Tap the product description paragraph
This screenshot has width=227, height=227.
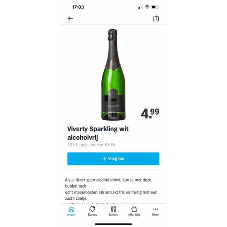pos(111,189)
